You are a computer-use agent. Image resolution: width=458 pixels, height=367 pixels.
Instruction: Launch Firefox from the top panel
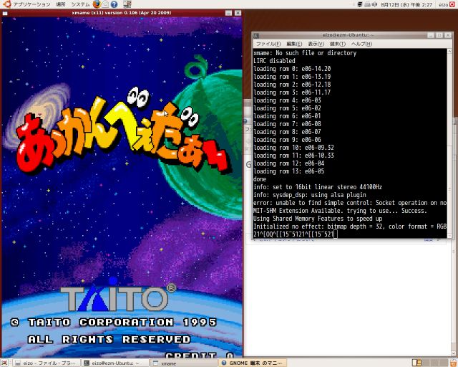97,4
